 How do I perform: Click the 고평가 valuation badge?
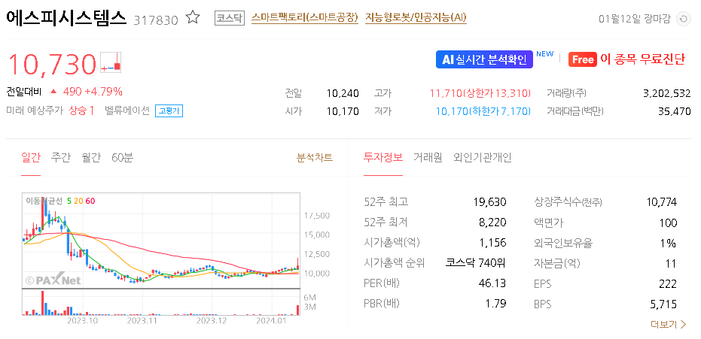pos(169,111)
